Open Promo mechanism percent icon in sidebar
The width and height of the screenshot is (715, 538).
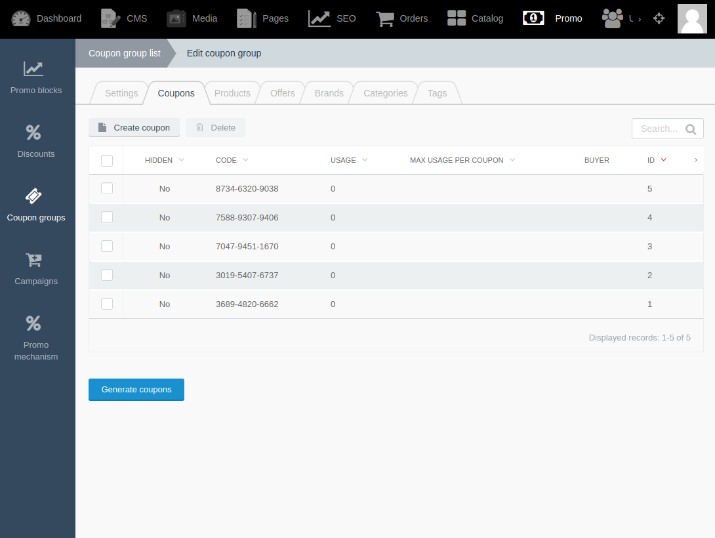(x=33, y=323)
